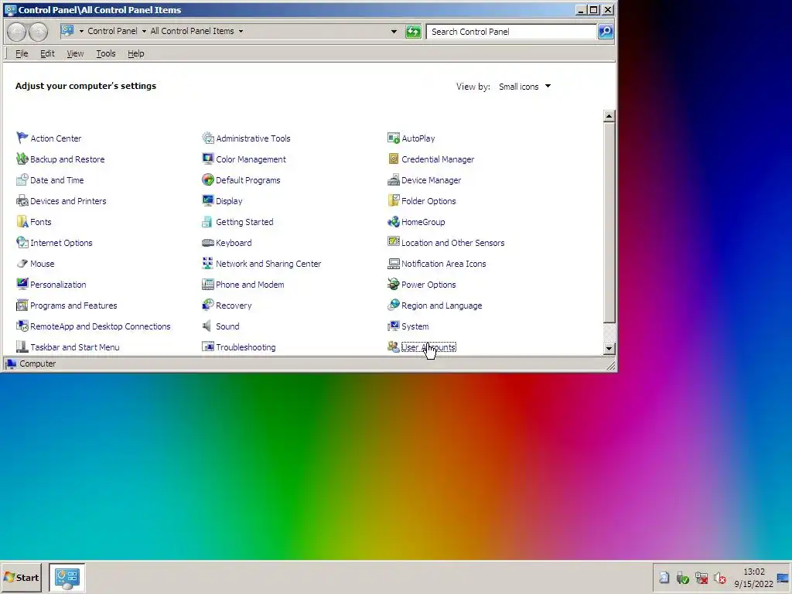This screenshot has height=594, width=792.
Task: Open the File menu
Action: click(22, 53)
